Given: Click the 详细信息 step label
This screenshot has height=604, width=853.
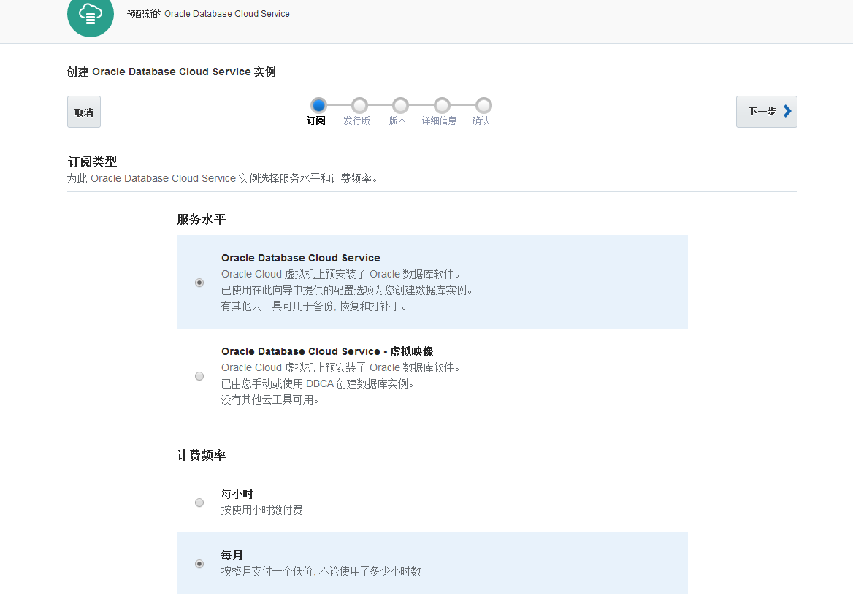Looking at the screenshot, I should 440,121.
